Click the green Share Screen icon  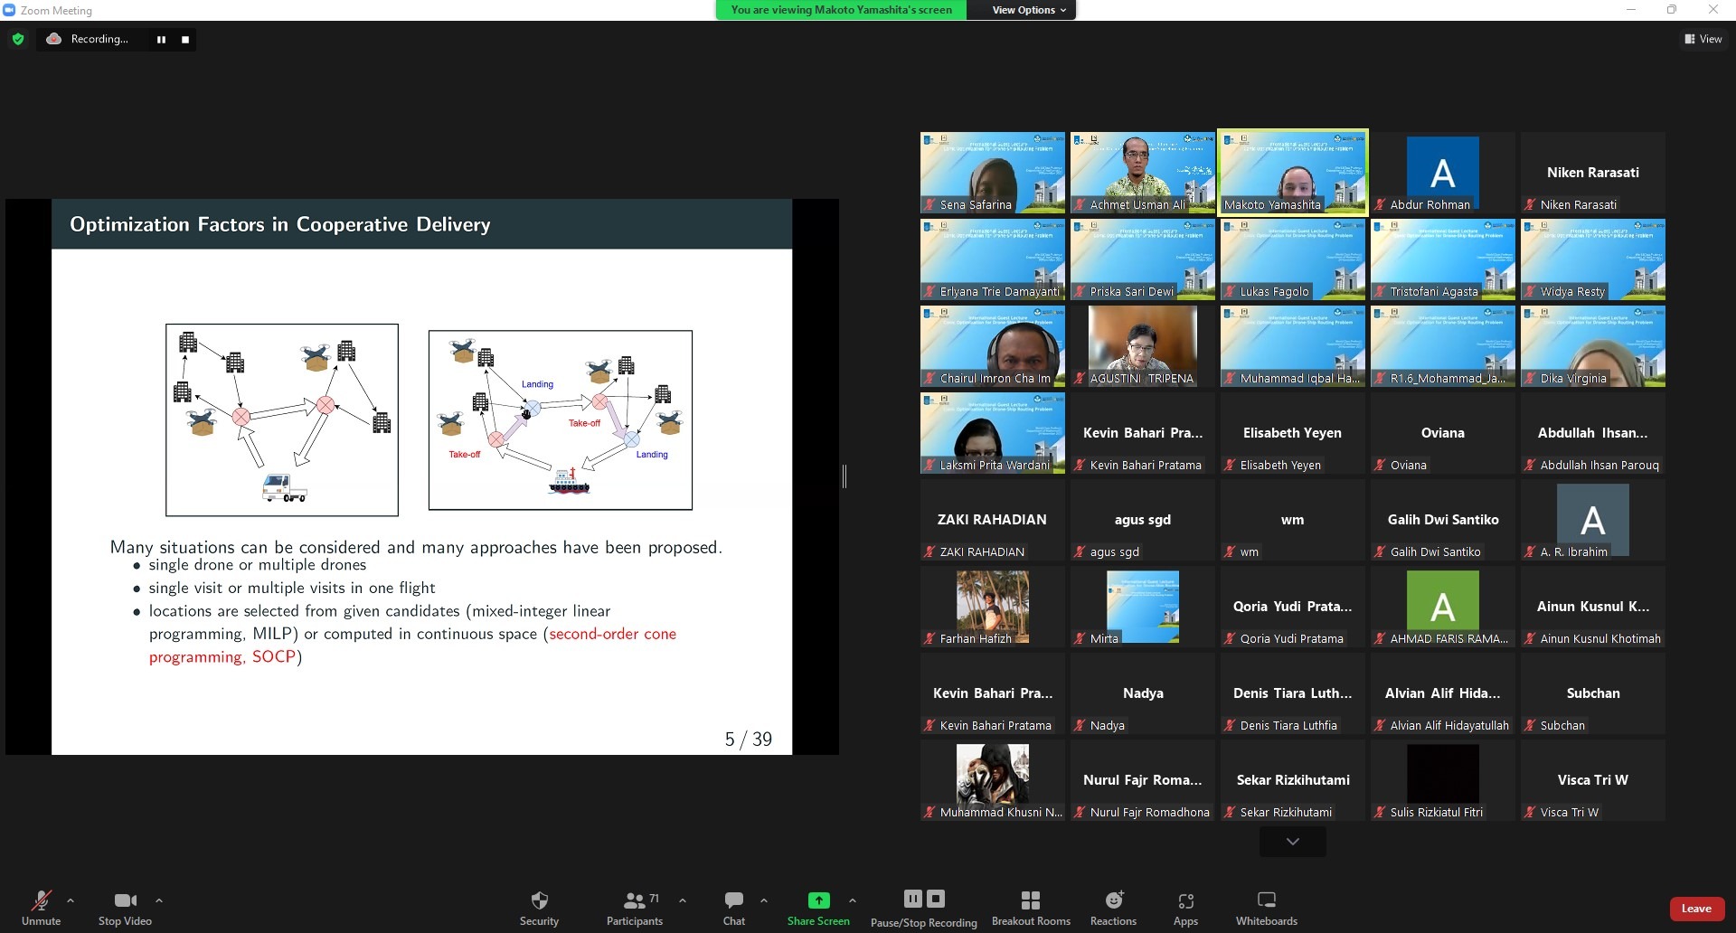[818, 900]
